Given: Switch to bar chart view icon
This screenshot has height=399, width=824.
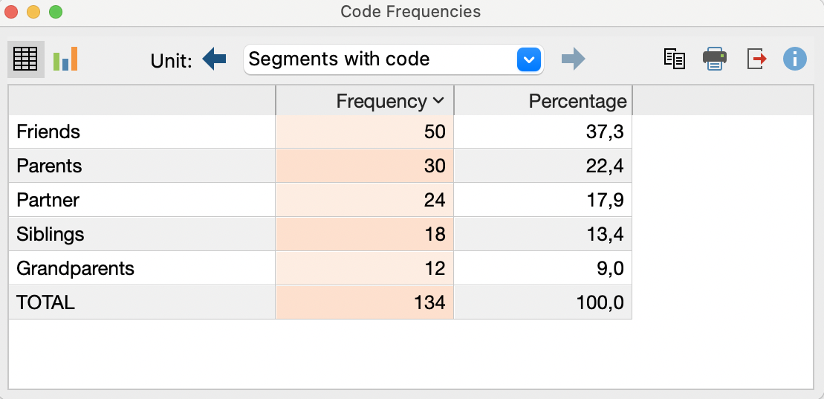Looking at the screenshot, I should pyautogui.click(x=65, y=59).
